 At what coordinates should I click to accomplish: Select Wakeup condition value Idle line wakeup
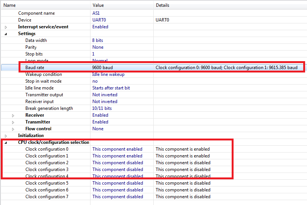tap(108, 74)
